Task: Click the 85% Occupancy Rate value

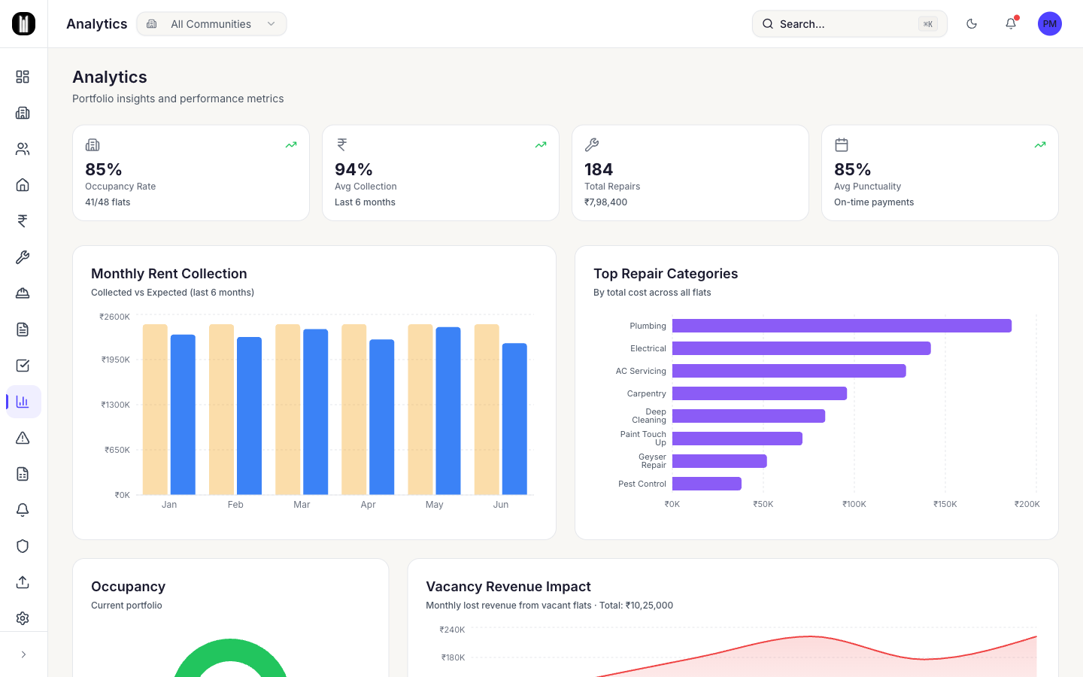Action: pos(104,169)
